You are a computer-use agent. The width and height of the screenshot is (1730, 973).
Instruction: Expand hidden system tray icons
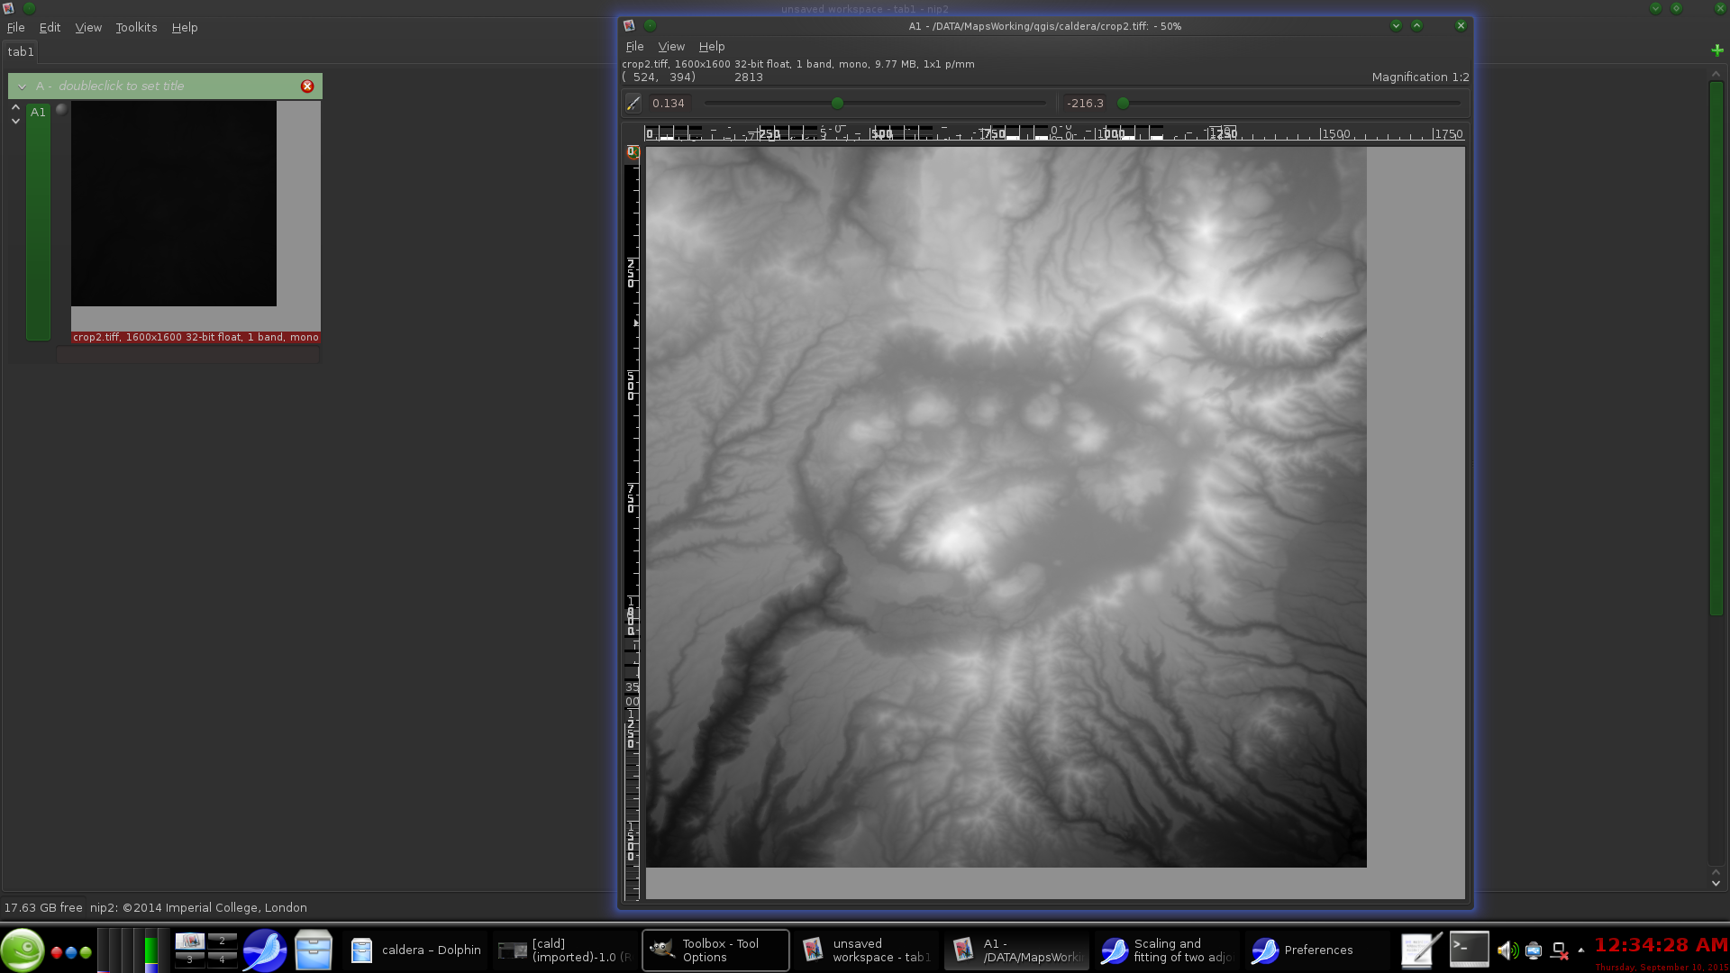(1581, 950)
